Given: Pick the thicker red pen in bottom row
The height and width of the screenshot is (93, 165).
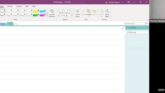Looking at the screenshot, I should [9, 15].
